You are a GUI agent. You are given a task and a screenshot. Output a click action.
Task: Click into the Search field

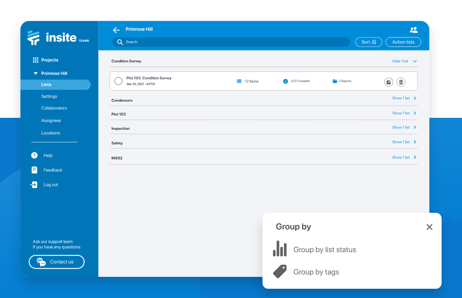pos(231,42)
